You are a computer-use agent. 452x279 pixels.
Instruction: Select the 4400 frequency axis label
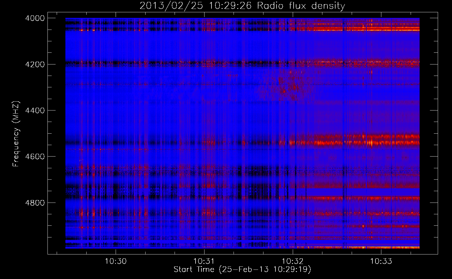click(35, 110)
